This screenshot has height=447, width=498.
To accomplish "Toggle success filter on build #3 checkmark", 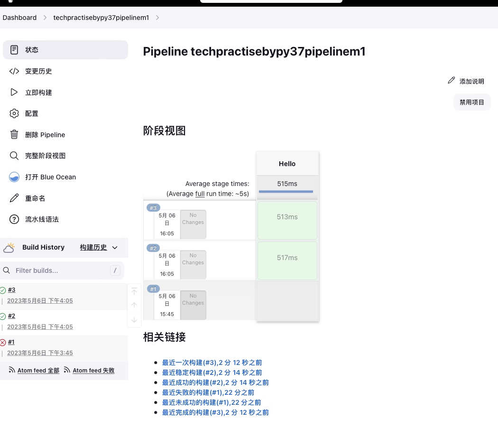I will (x=3, y=290).
